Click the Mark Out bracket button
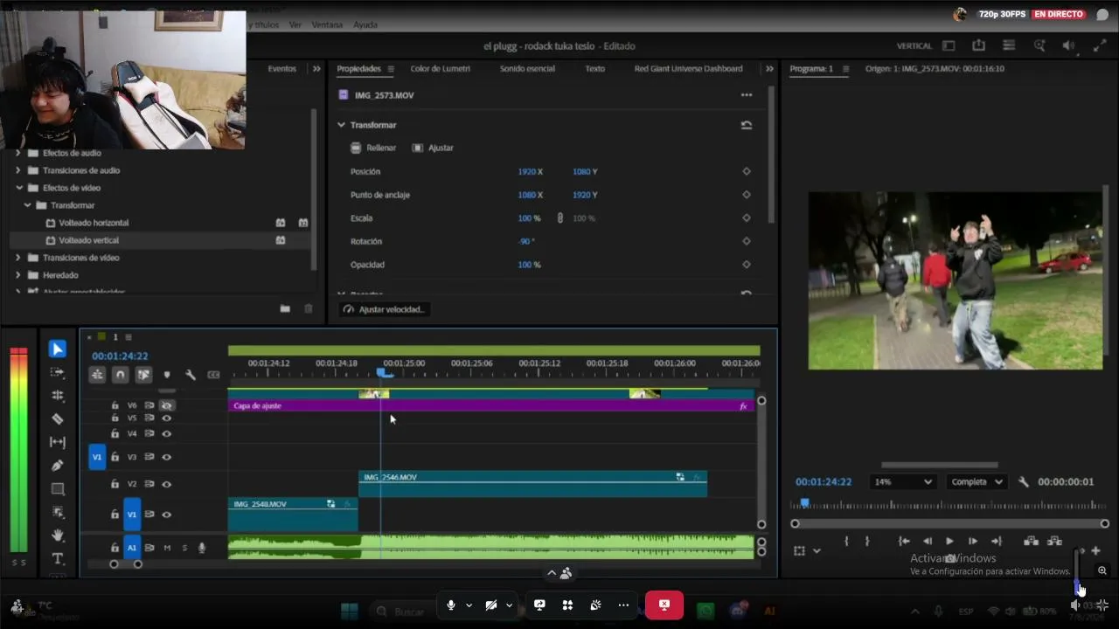 (866, 542)
